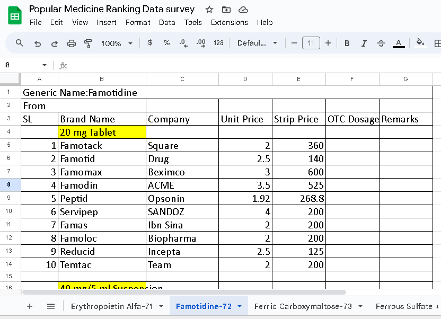Click the select-all corner box

coord(11,79)
